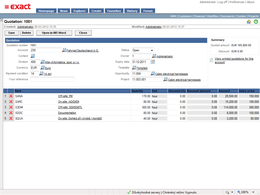Open the Documents module menu
Image resolution: width=260 pixels, height=195 pixels.
[228, 16]
